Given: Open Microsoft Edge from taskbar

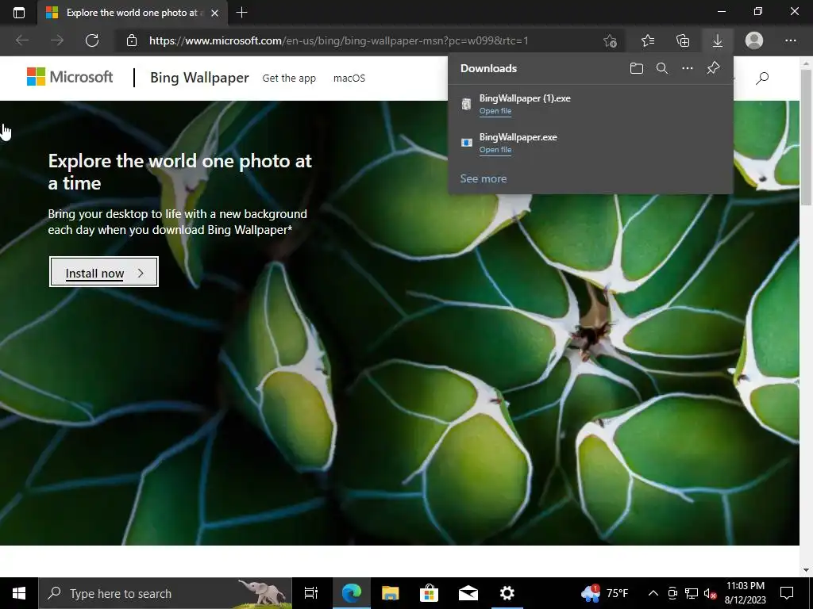Looking at the screenshot, I should 351,593.
